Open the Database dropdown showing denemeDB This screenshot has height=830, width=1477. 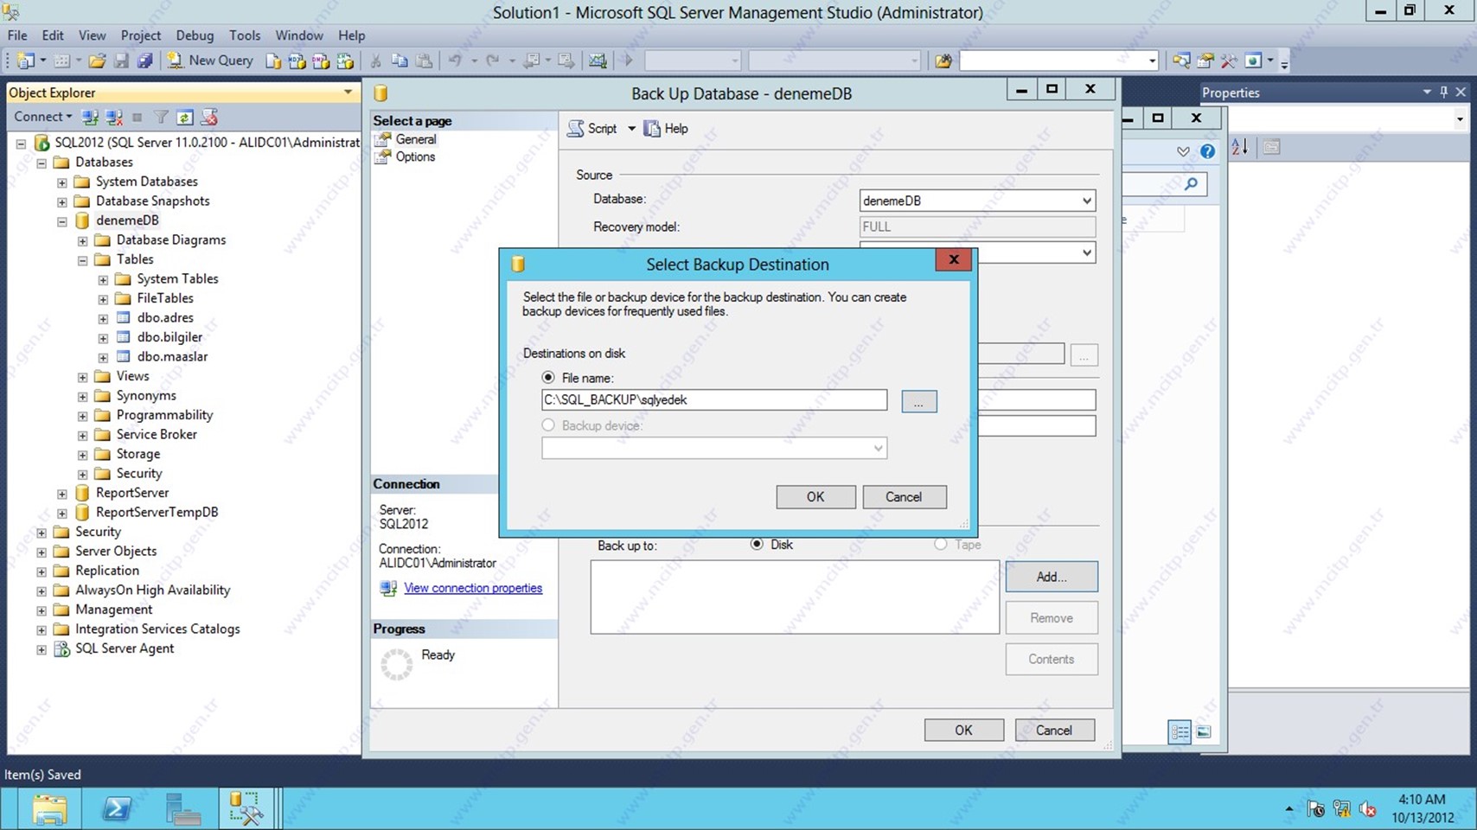tap(977, 201)
